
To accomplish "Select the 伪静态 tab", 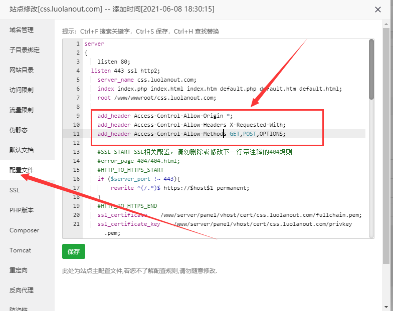I will tap(19, 130).
